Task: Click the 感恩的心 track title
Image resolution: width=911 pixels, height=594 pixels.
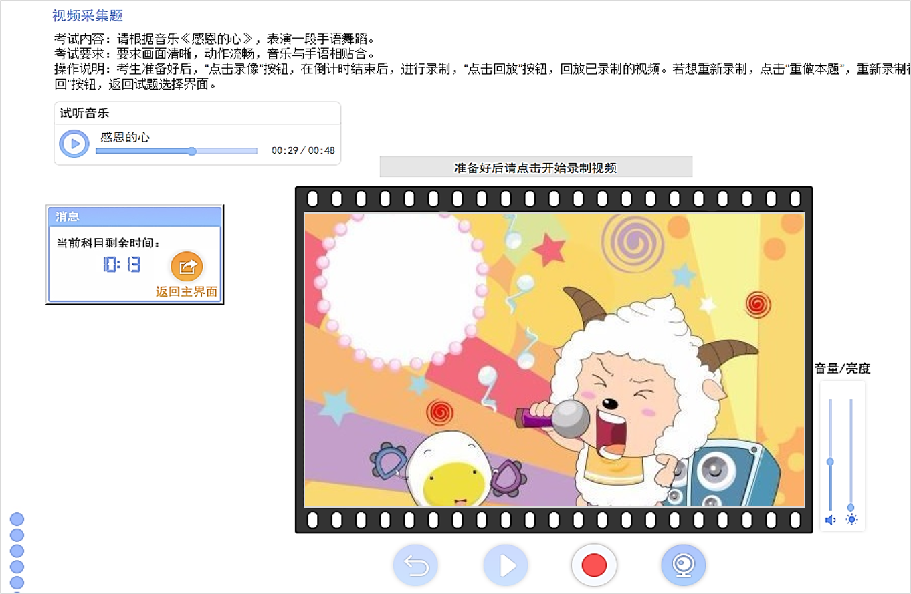Action: [125, 137]
